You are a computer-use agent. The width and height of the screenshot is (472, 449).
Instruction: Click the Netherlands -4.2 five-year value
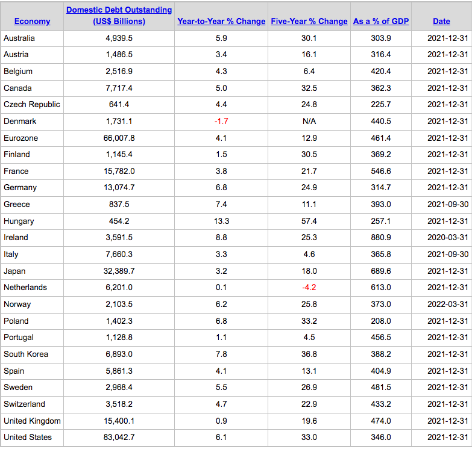coord(309,288)
